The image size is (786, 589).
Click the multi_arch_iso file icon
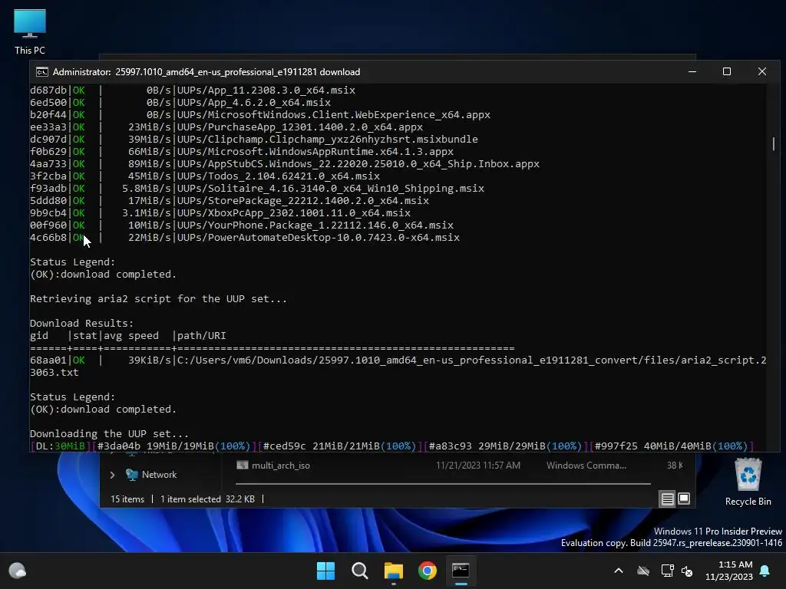click(x=243, y=466)
